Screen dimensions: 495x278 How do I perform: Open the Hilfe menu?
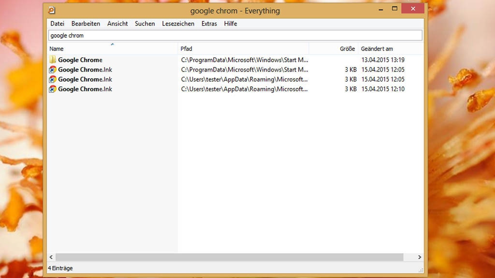pyautogui.click(x=231, y=24)
